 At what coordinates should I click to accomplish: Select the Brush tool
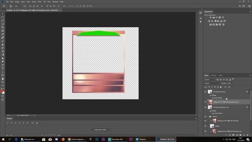click(x=3, y=41)
